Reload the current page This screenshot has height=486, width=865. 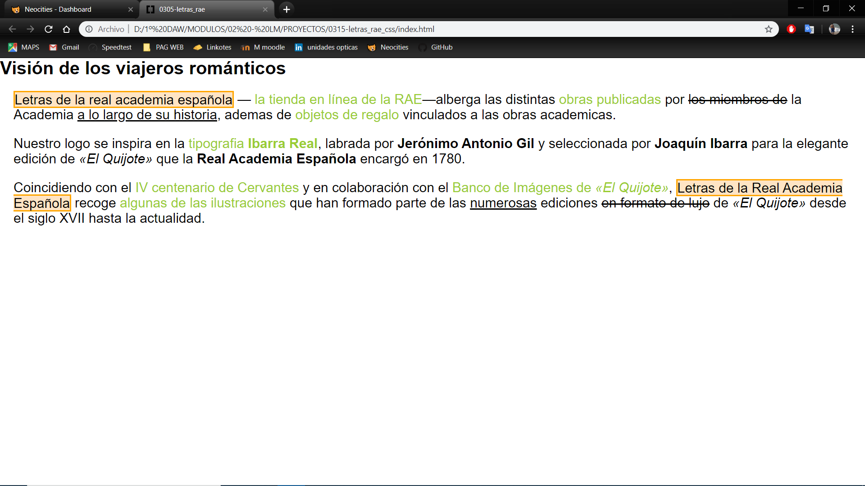(x=49, y=29)
